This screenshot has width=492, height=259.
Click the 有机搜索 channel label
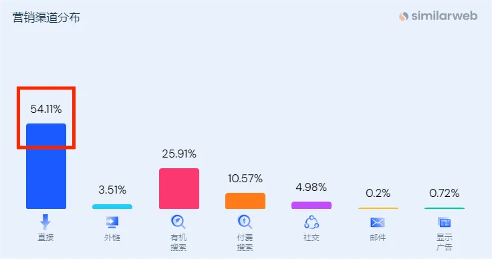click(178, 242)
